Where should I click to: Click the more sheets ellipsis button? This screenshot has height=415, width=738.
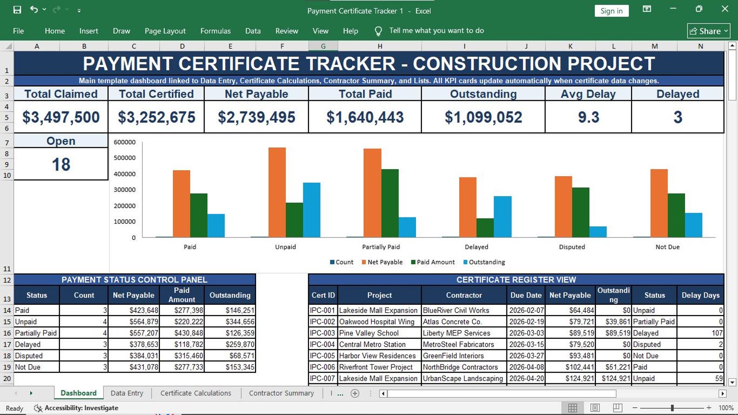pyautogui.click(x=340, y=393)
